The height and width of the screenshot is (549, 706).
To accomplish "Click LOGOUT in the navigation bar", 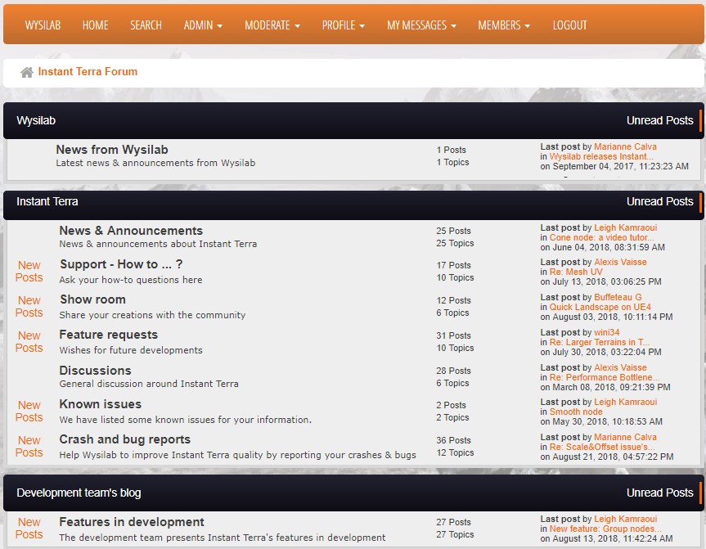I will click(x=570, y=25).
